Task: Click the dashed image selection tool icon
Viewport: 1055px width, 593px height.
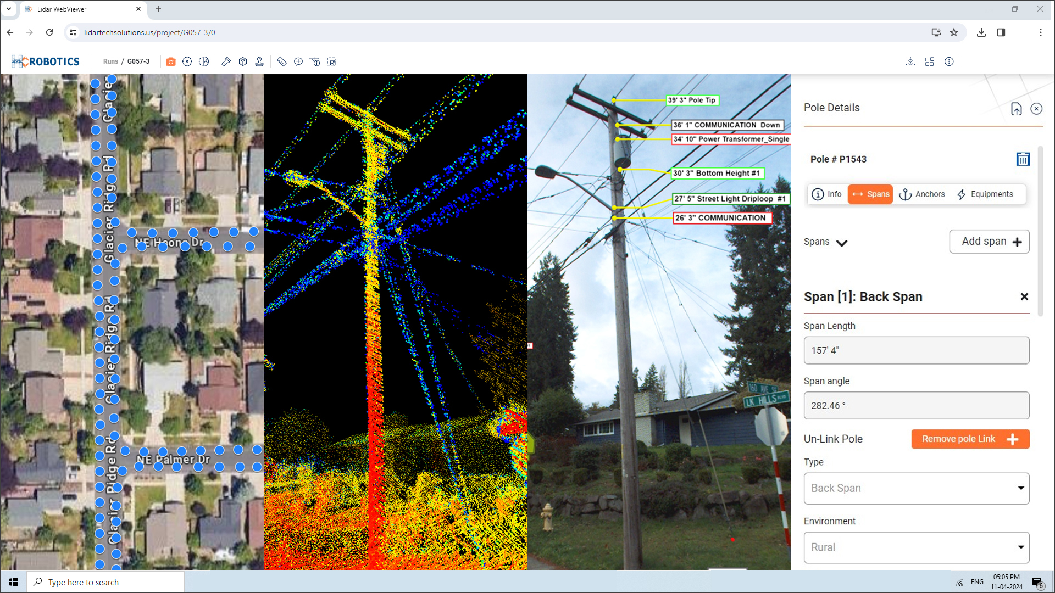Action: [331, 61]
